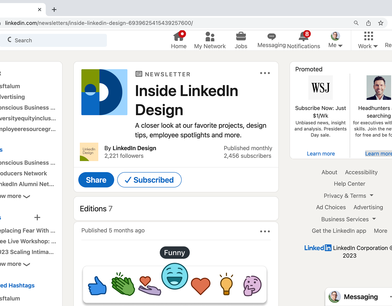This screenshot has height=306, width=392.
Task: Open the newsletter more options menu
Action: (265, 73)
